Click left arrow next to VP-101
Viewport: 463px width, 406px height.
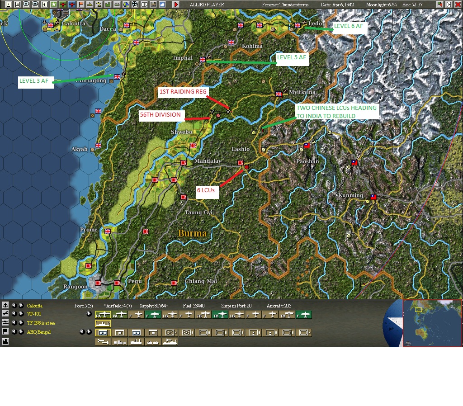click(x=14, y=314)
